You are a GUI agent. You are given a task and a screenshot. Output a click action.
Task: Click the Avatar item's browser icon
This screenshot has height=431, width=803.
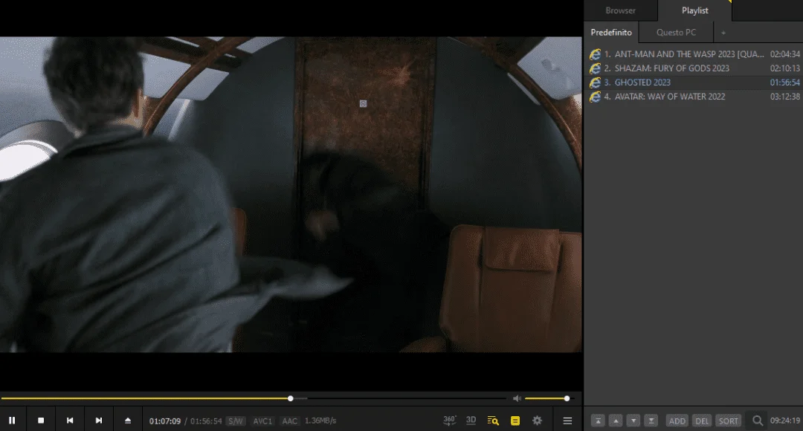click(595, 97)
